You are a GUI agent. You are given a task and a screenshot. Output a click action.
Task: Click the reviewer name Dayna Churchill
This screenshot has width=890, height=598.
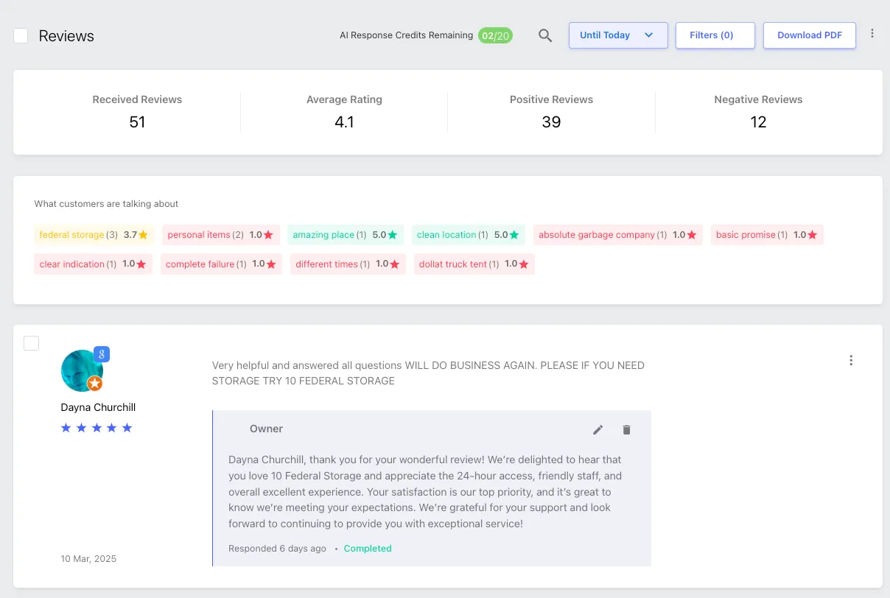[x=98, y=407]
